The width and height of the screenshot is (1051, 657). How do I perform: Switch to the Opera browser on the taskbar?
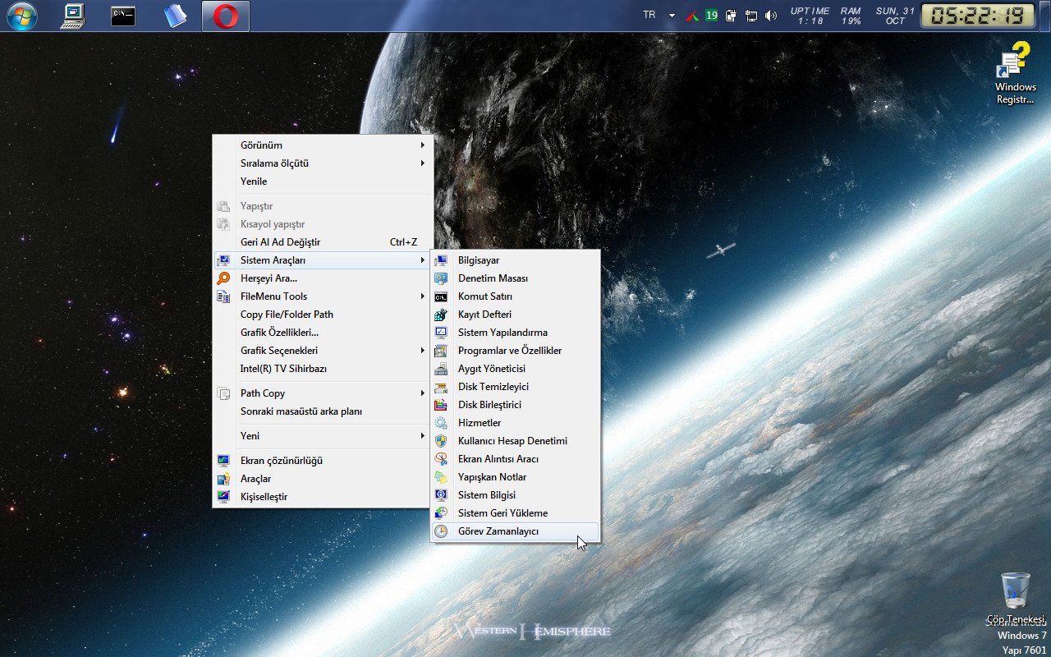(226, 16)
